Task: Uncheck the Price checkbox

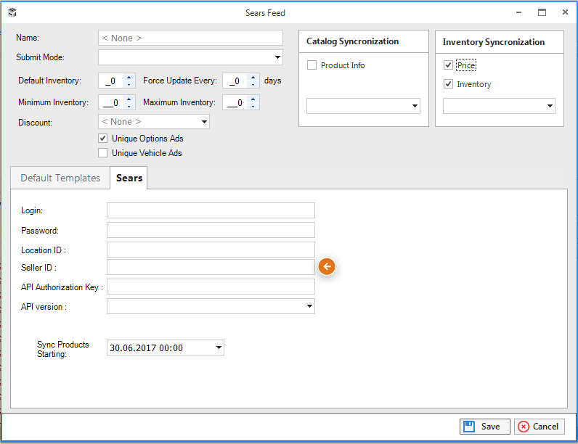Action: pos(448,65)
